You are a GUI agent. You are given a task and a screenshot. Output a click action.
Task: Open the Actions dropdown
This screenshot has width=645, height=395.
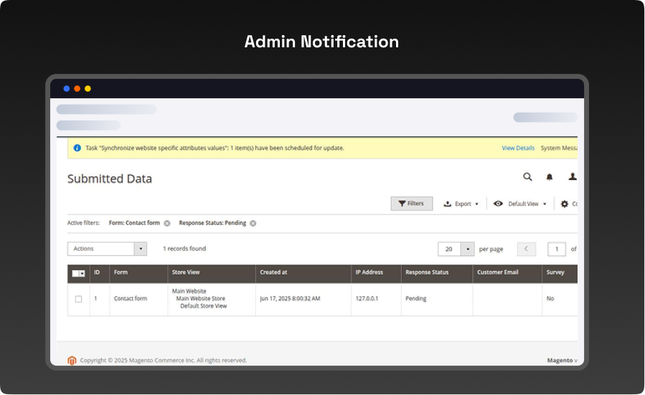coord(107,249)
